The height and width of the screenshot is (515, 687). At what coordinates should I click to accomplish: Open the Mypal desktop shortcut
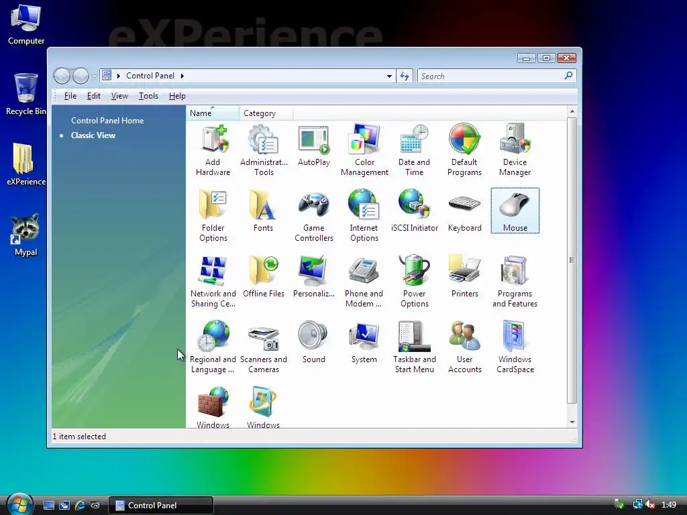(x=25, y=235)
